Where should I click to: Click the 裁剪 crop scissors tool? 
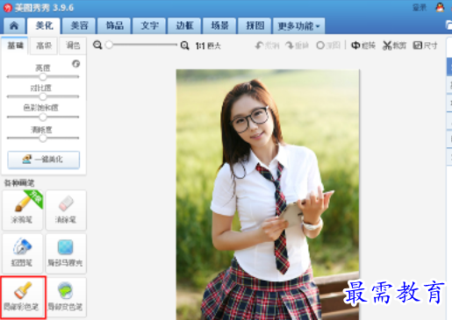pyautogui.click(x=394, y=46)
